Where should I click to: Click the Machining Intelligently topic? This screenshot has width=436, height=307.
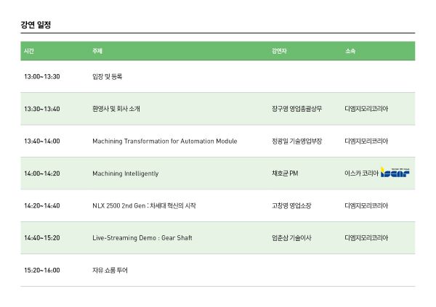(126, 173)
